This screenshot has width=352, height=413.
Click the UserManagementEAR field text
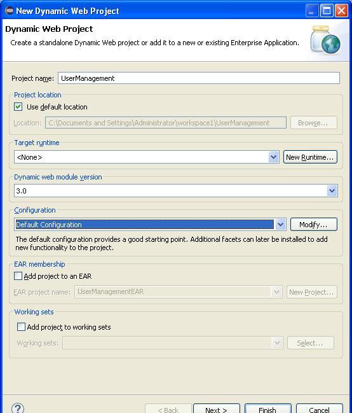(x=111, y=291)
